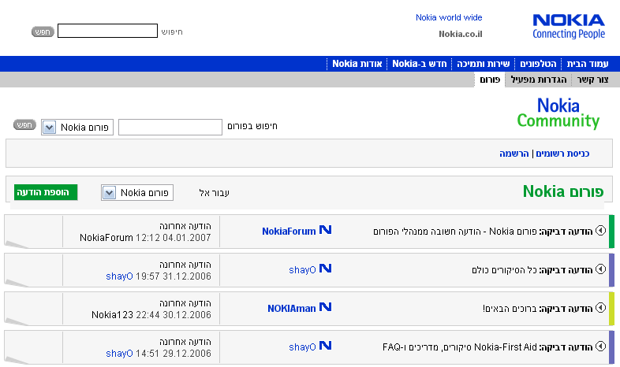Click the top site search חפש button
This screenshot has width=620, height=367.
[x=43, y=32]
